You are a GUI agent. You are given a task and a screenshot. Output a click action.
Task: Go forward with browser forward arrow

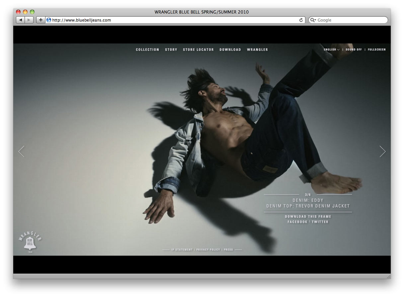pyautogui.click(x=29, y=20)
